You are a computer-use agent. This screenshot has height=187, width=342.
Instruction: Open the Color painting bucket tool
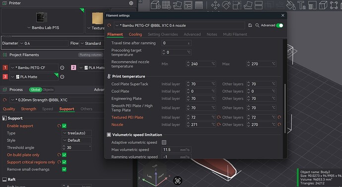pyautogui.click(x=291, y=5)
